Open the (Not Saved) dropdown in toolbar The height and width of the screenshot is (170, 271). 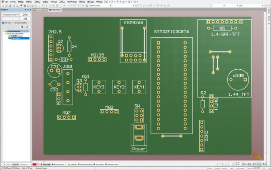[100, 6]
